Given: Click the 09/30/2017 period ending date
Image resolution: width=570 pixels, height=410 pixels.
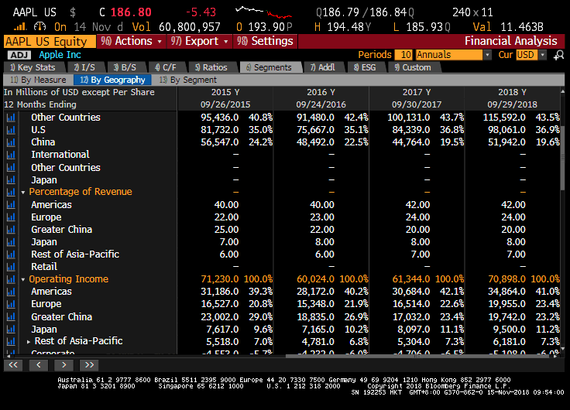Looking at the screenshot, I should (x=417, y=104).
